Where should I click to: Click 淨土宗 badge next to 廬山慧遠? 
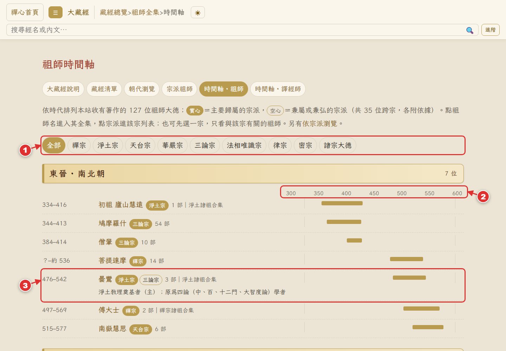pos(157,205)
